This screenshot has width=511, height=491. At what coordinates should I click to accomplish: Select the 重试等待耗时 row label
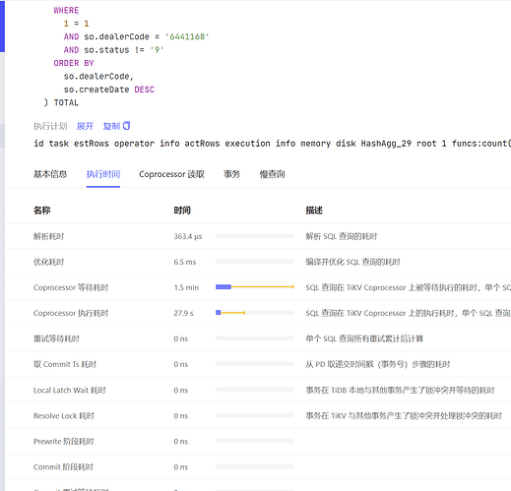tap(56, 338)
